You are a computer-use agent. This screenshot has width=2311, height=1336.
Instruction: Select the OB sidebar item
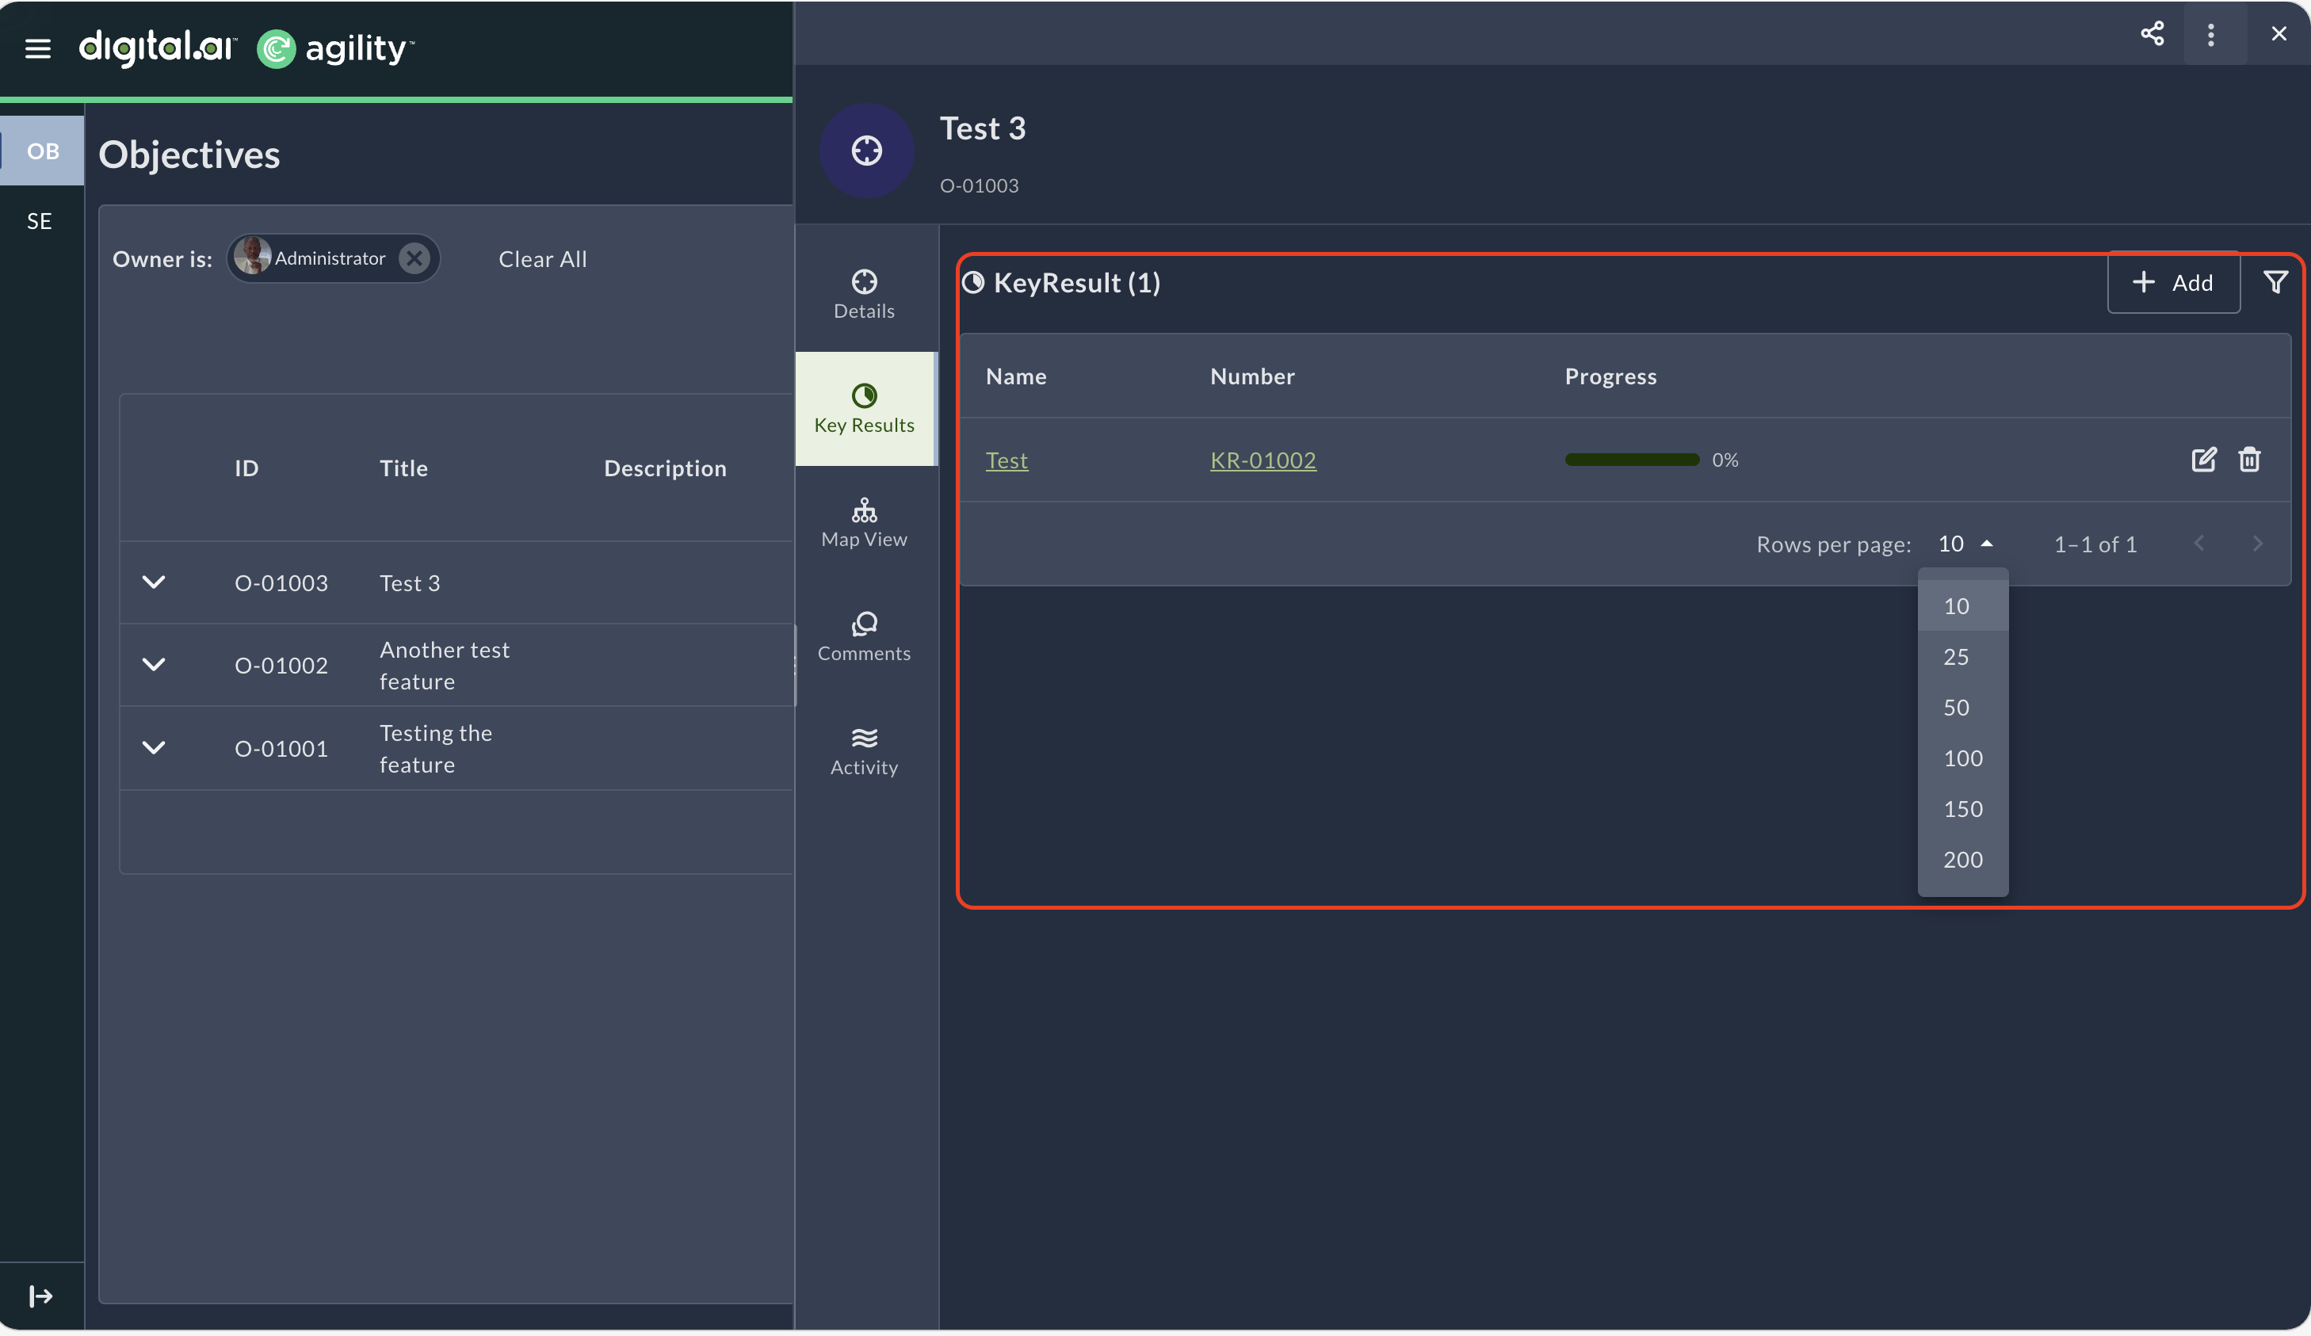pos(42,151)
